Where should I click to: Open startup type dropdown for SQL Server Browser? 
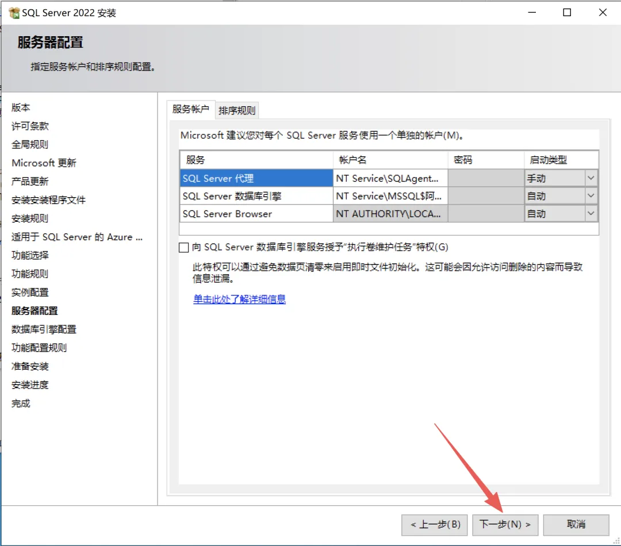tap(591, 214)
